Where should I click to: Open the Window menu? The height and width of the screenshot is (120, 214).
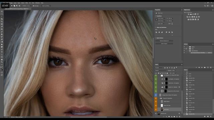click(x=37, y=3)
